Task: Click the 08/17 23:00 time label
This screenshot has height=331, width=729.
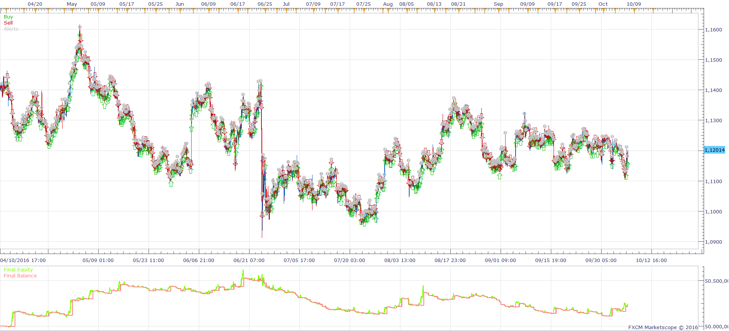Action: coord(450,261)
